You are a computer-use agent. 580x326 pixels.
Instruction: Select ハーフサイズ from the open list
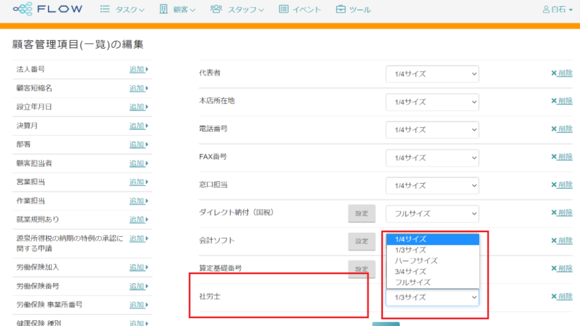click(416, 260)
